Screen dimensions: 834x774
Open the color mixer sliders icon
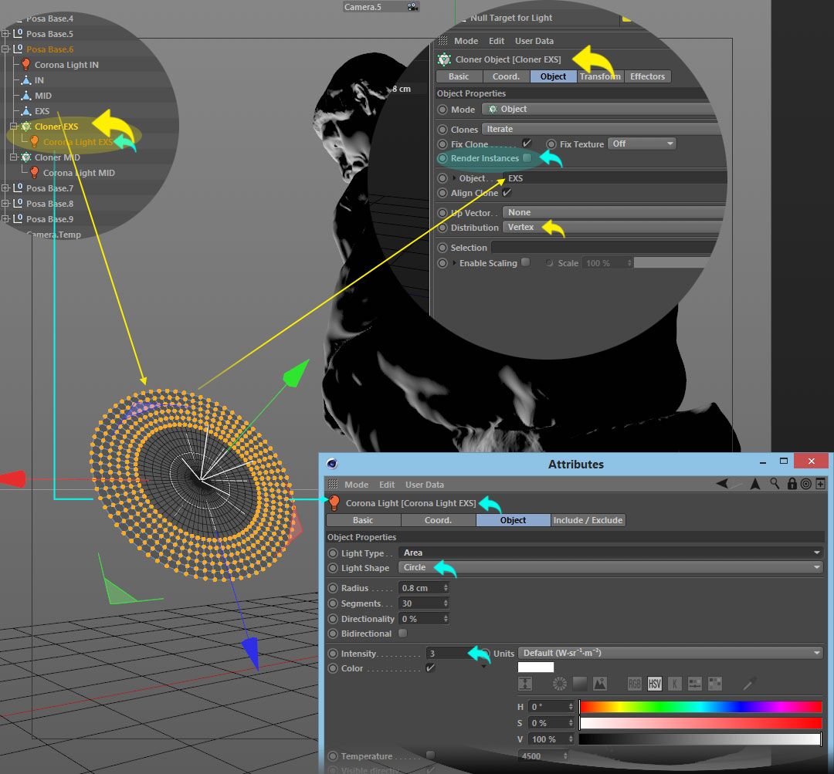pos(695,684)
